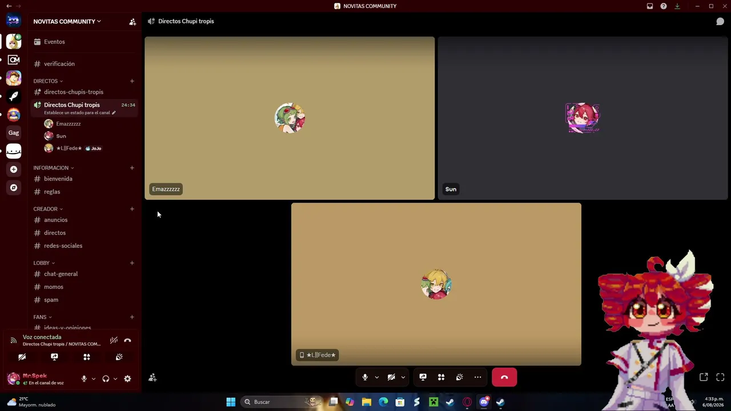Hang up with red disconnect button
This screenshot has width=731, height=411.
coord(504,377)
